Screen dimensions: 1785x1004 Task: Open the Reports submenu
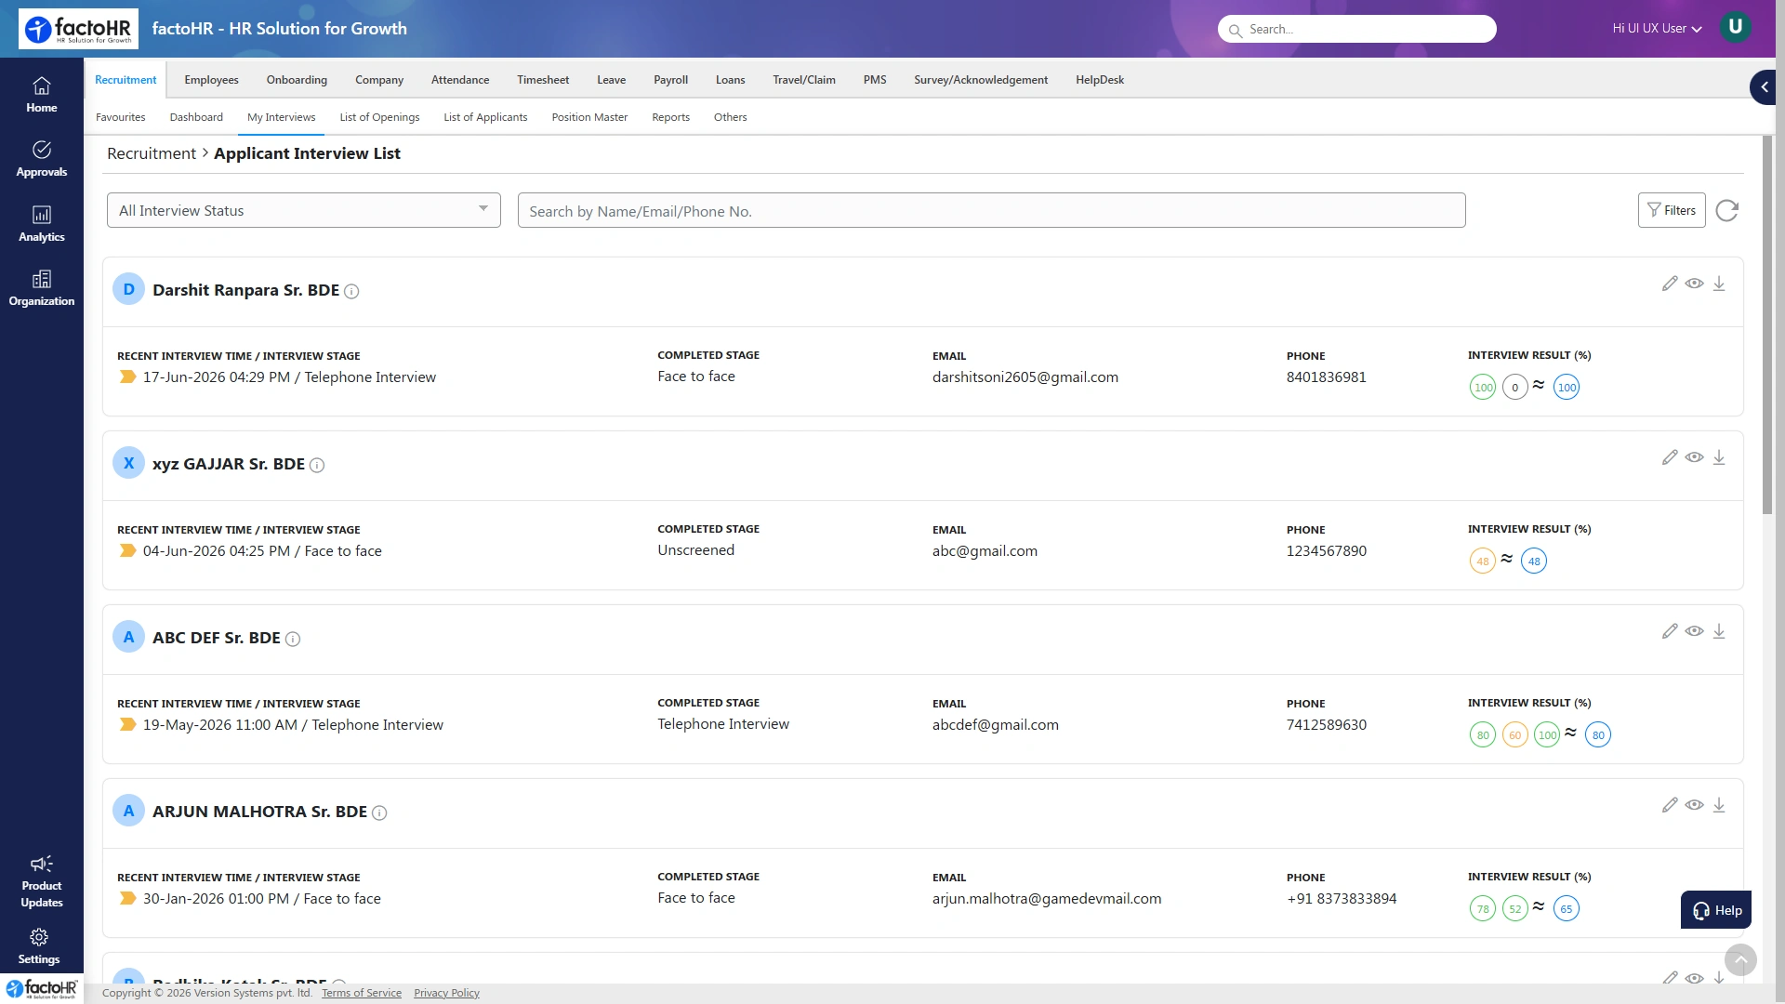(670, 117)
